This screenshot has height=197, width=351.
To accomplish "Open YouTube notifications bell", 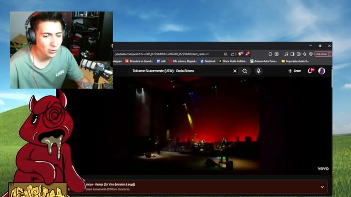I will (310, 71).
